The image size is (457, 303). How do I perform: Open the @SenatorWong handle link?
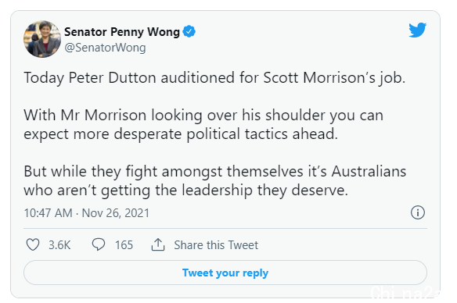coord(105,48)
